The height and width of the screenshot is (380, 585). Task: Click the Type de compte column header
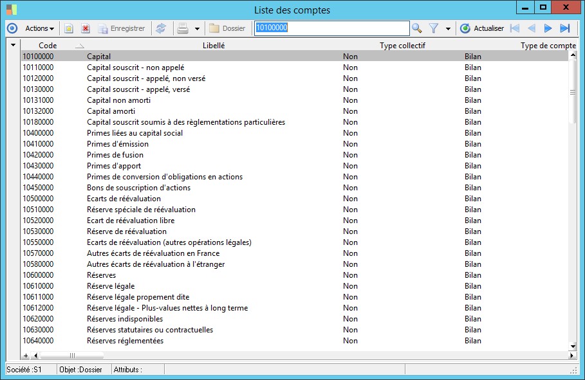point(548,46)
